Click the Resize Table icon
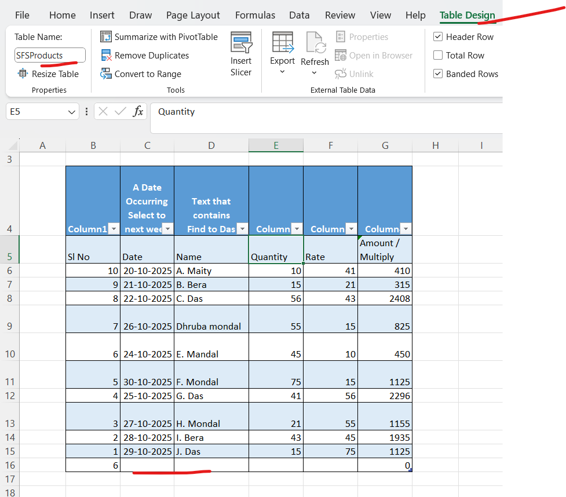The height and width of the screenshot is (497, 566). 23,74
